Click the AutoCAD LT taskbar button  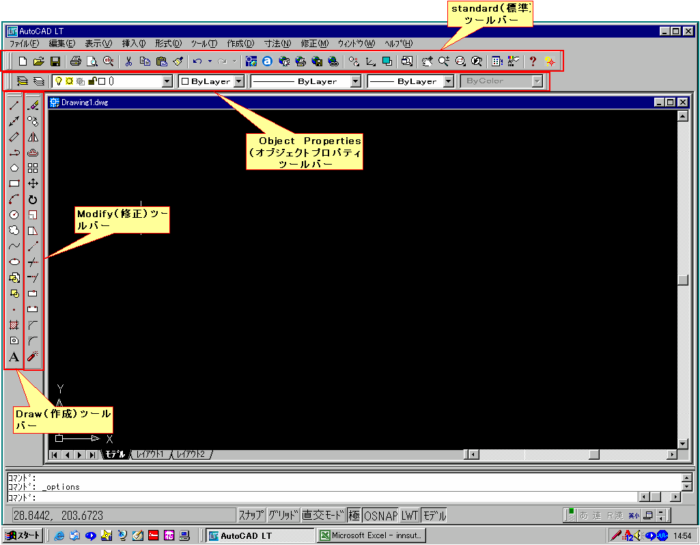260,535
